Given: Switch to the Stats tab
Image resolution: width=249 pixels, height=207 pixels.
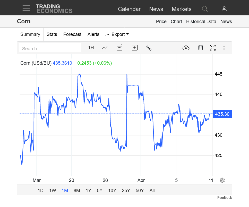Looking at the screenshot, I should tap(52, 34).
